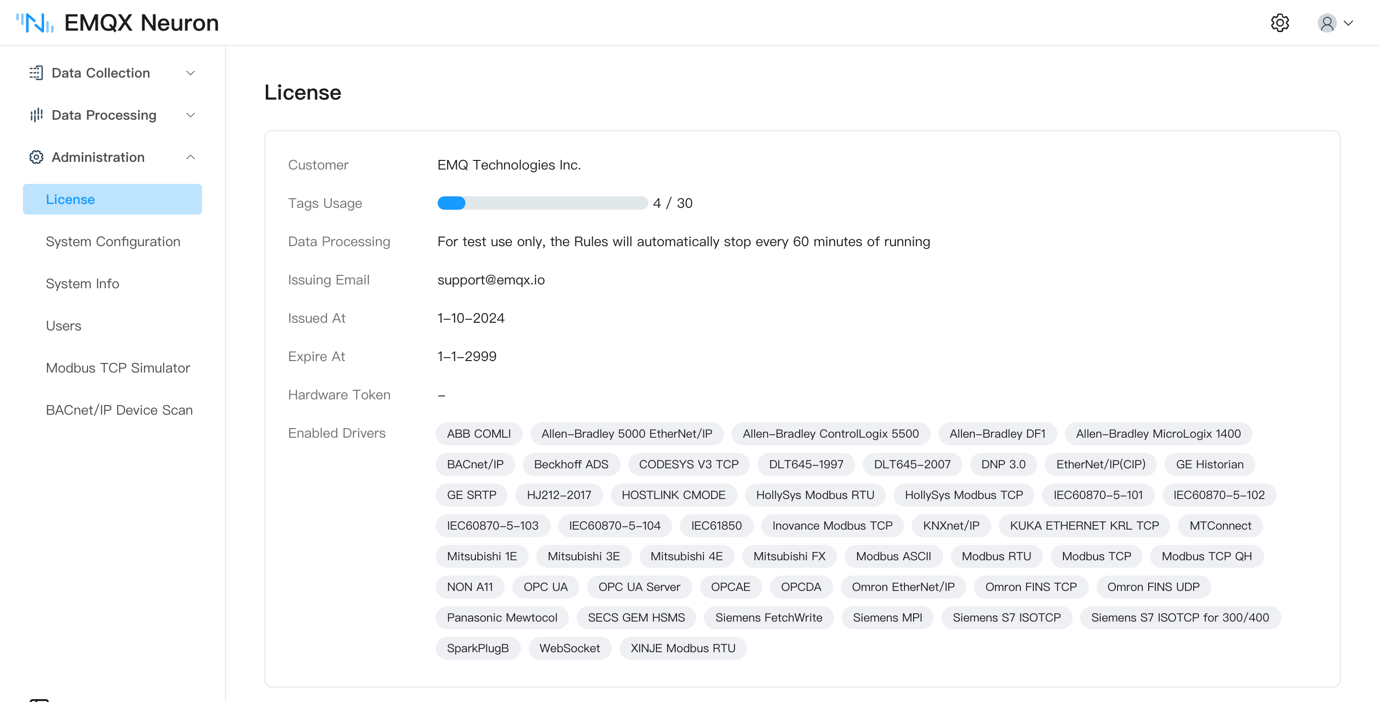
Task: Collapse the Administration menu chevron
Action: (x=190, y=157)
